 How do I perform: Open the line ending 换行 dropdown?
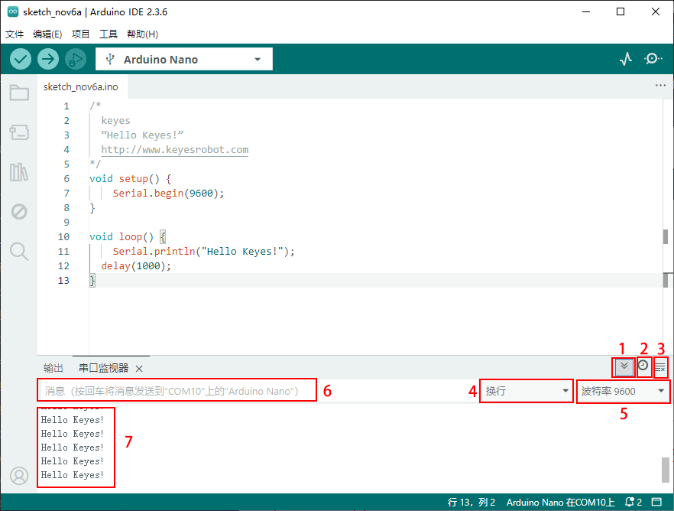(x=527, y=391)
